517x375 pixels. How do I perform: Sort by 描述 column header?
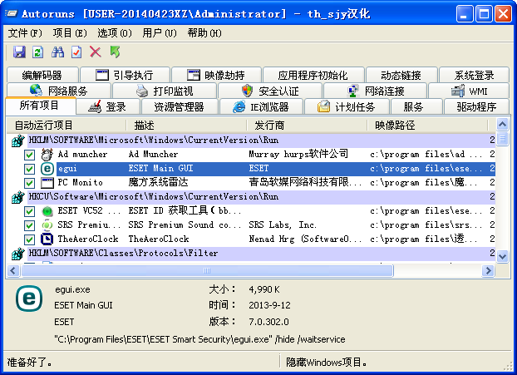(x=186, y=126)
